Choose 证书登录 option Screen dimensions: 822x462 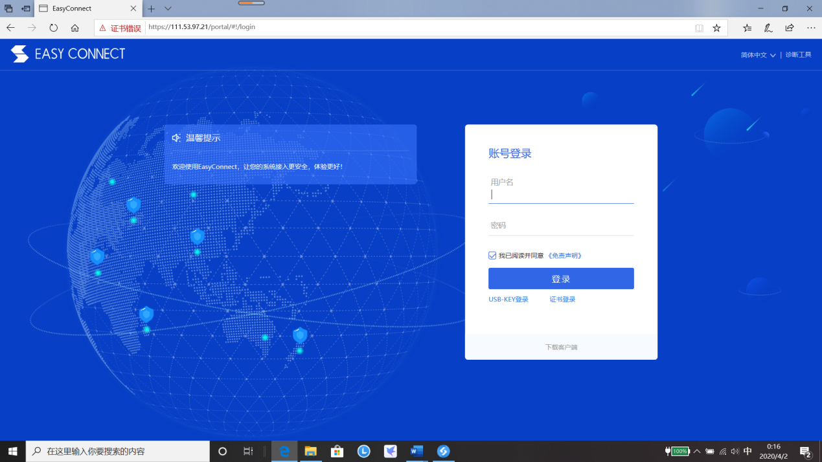click(562, 300)
